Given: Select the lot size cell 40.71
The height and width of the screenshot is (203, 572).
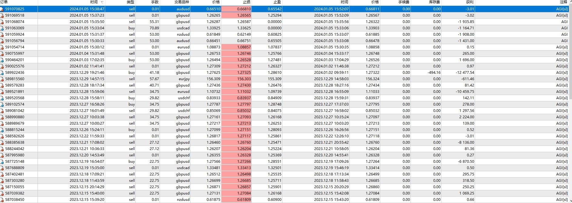Looking at the screenshot, I should [x=154, y=85].
